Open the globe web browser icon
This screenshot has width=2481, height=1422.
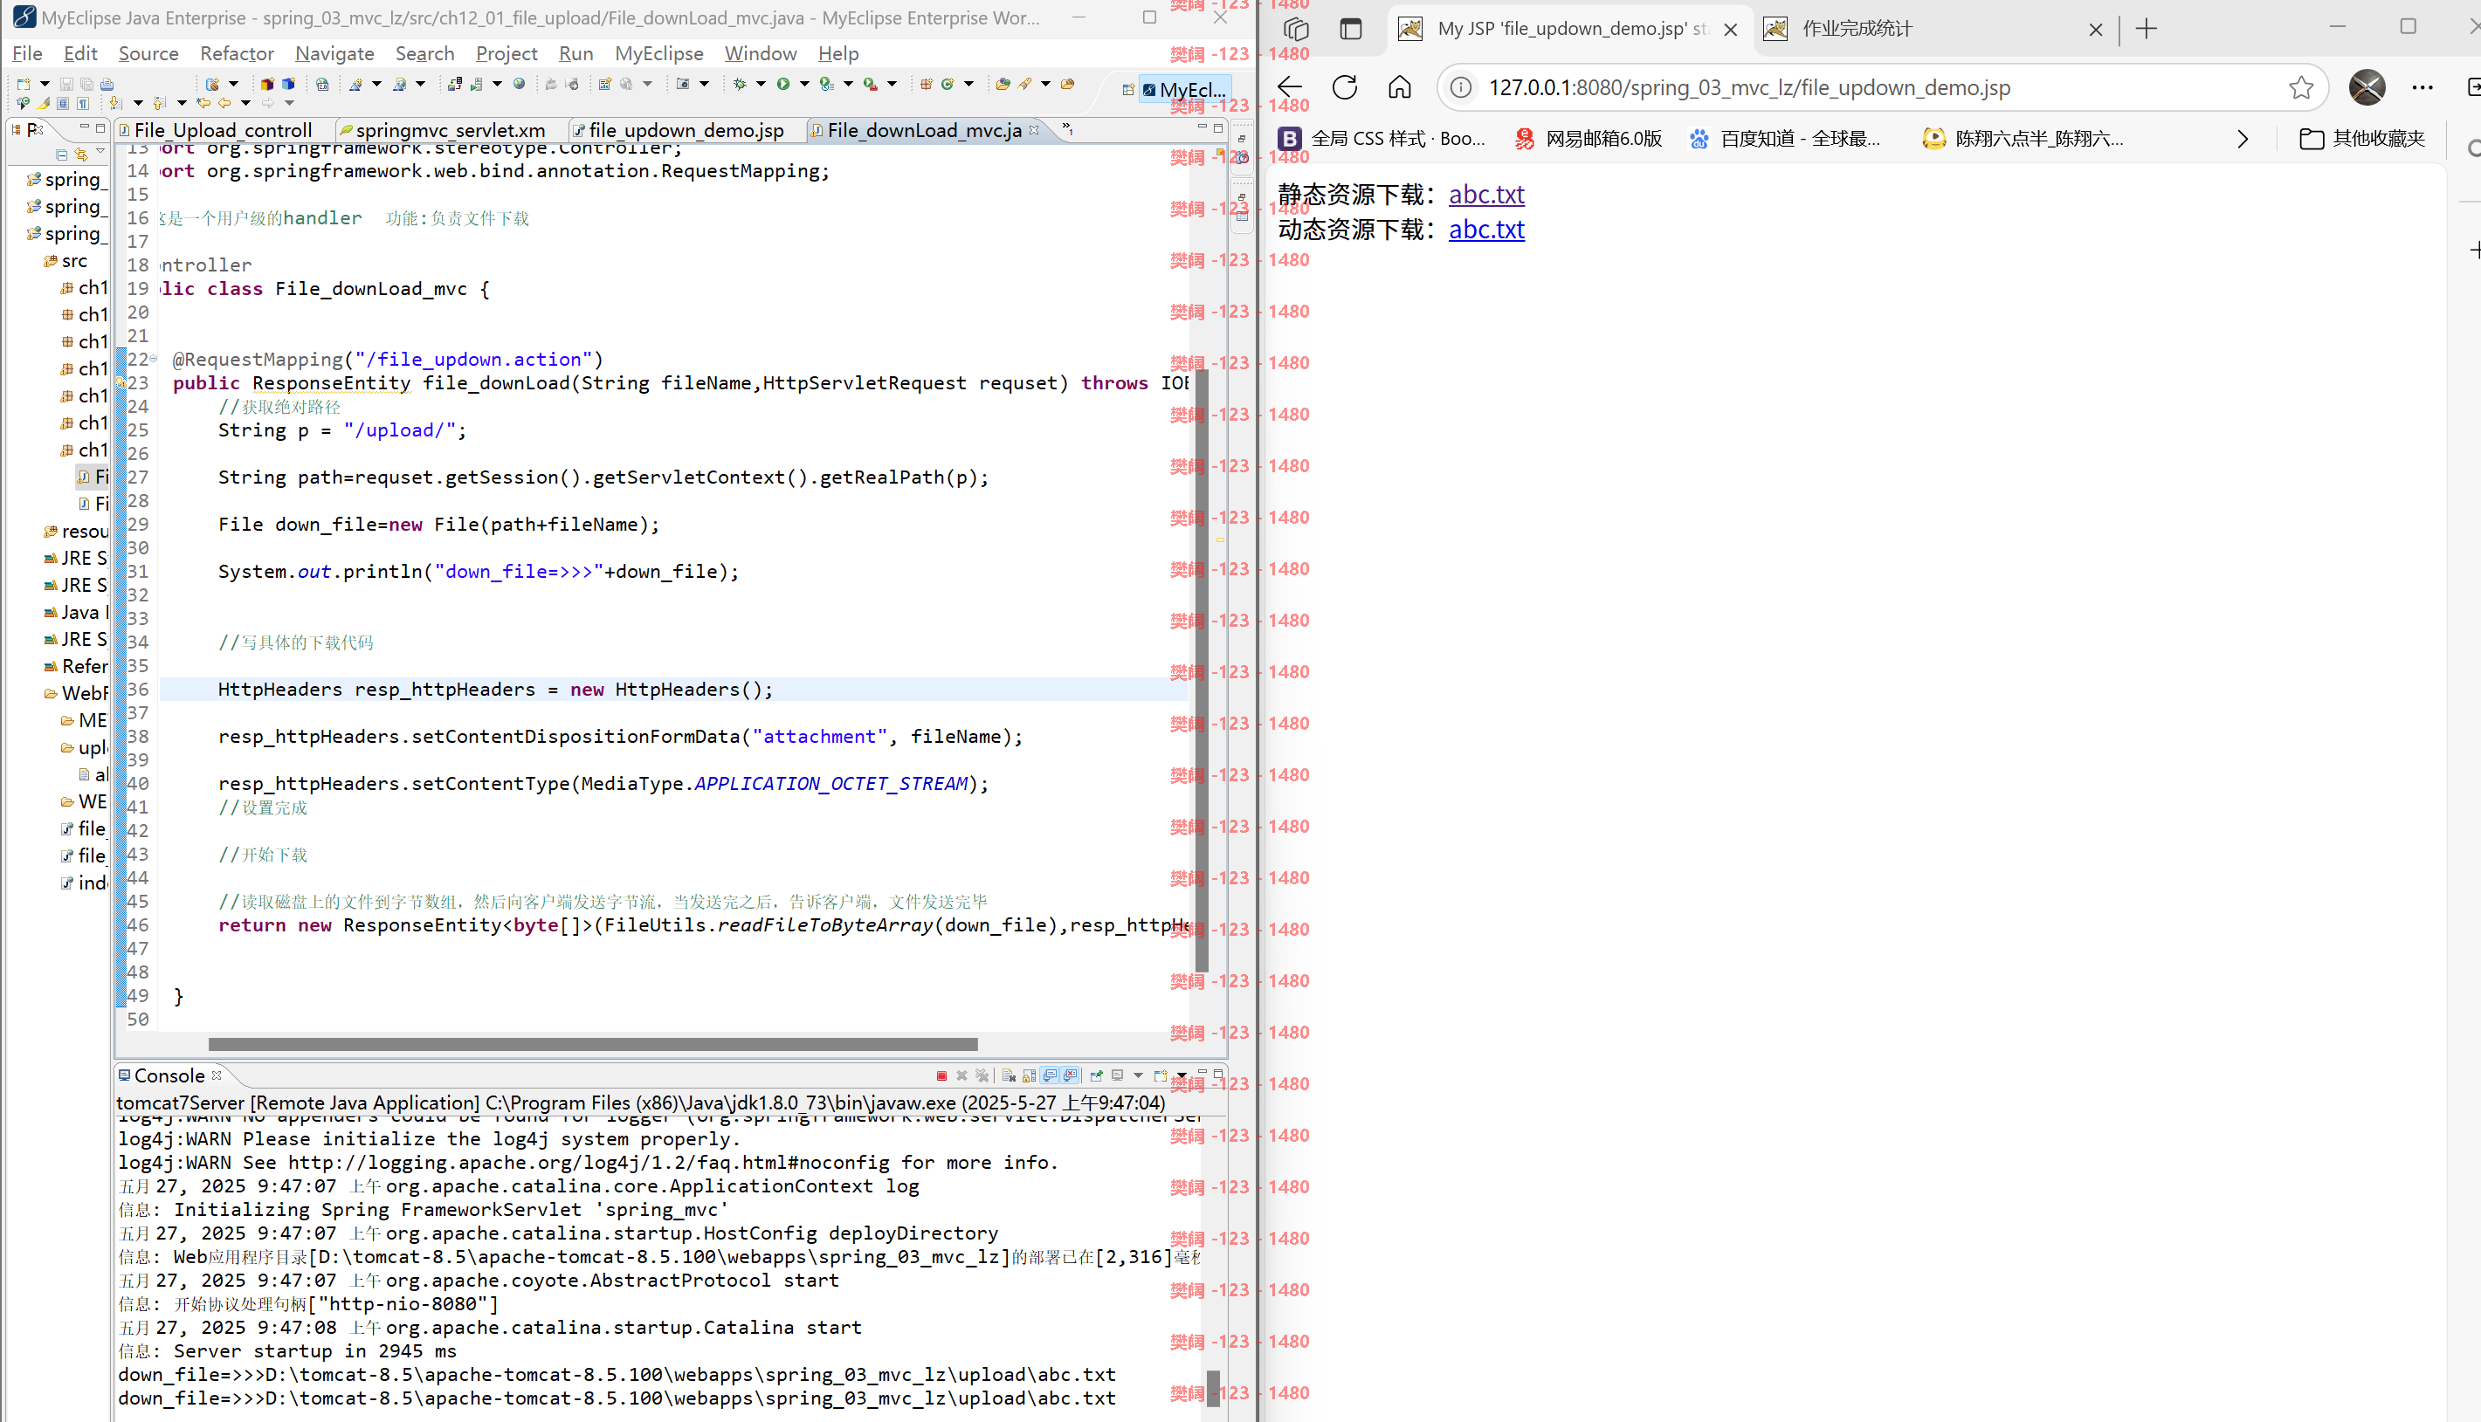coord(520,84)
